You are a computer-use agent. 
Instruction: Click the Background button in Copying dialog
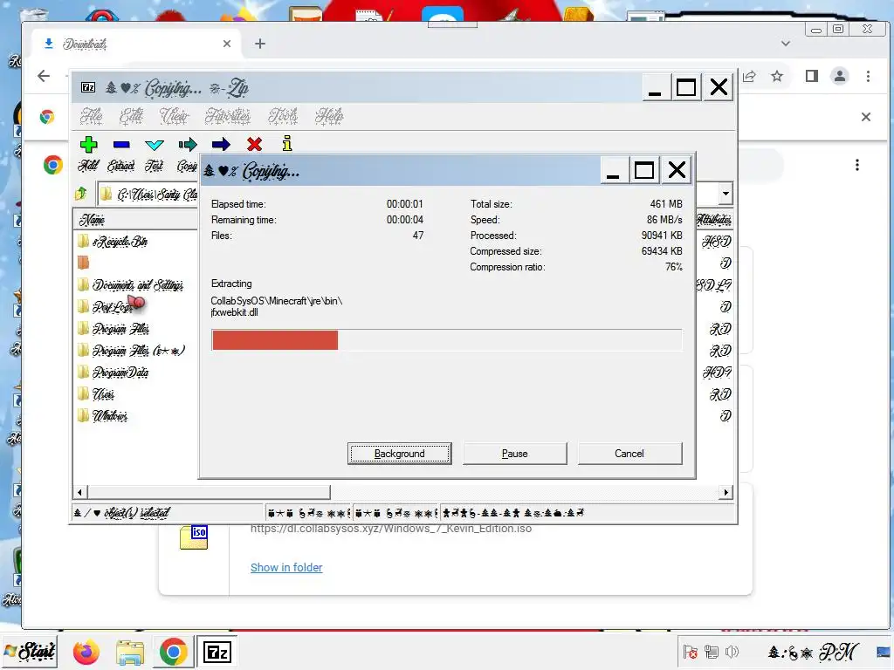(x=399, y=454)
